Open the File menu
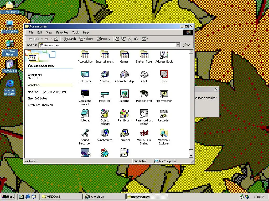269x201 pixels. (x=31, y=32)
